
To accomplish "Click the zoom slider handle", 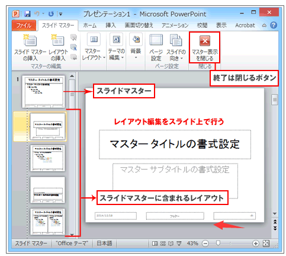I will click(218, 244).
